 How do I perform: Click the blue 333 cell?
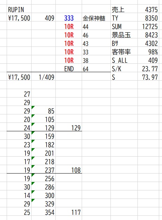click(69, 18)
